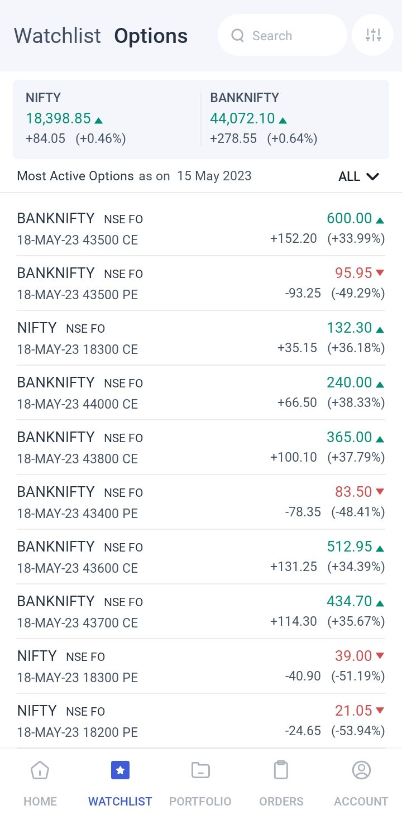
Task: Open the Portfolio folder icon
Action: tap(200, 770)
